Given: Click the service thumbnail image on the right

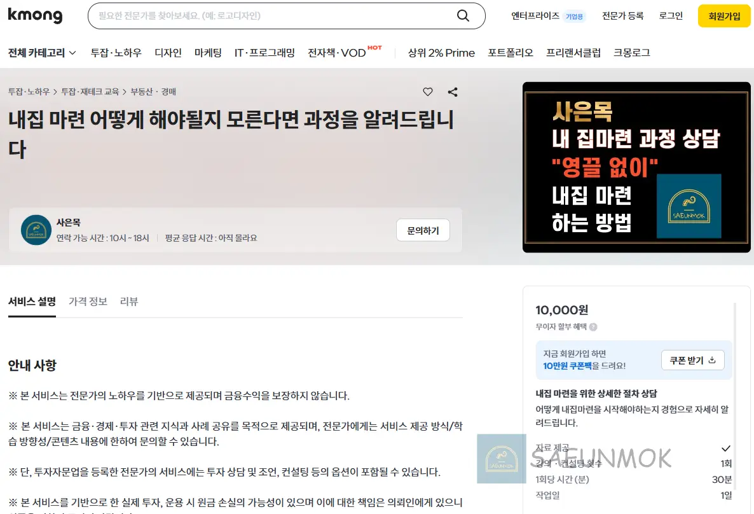Looking at the screenshot, I should (x=636, y=167).
